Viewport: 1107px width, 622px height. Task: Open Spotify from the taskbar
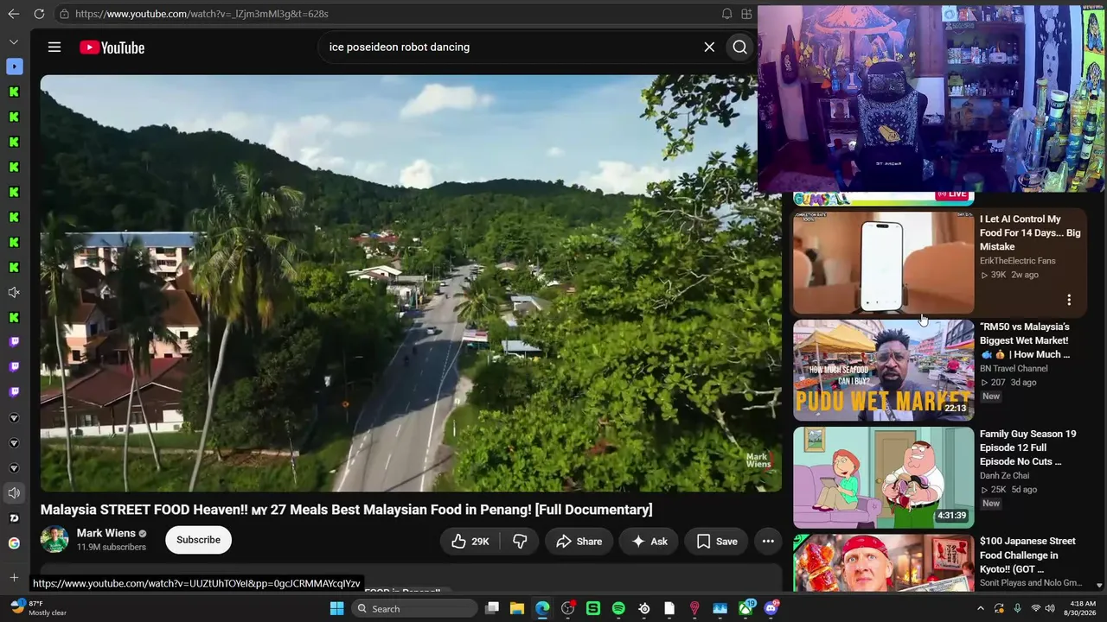(618, 609)
